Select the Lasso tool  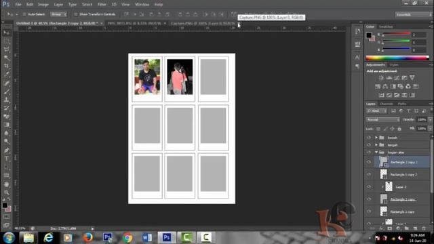[6, 49]
